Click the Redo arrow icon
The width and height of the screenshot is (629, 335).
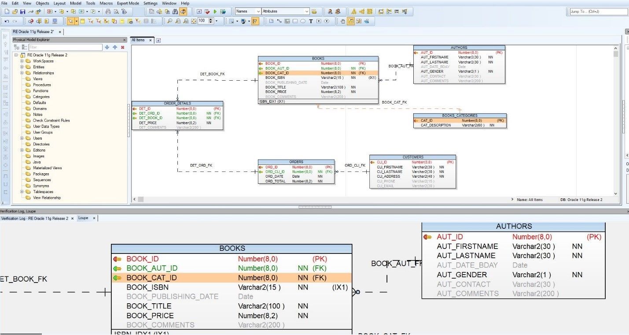coord(15,21)
